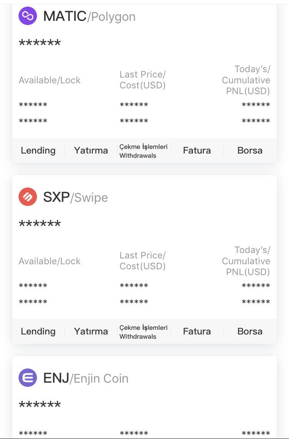Image resolution: width=289 pixels, height=439 pixels.
Task: Click the MATIC/Polygon asset title
Action: point(89,16)
